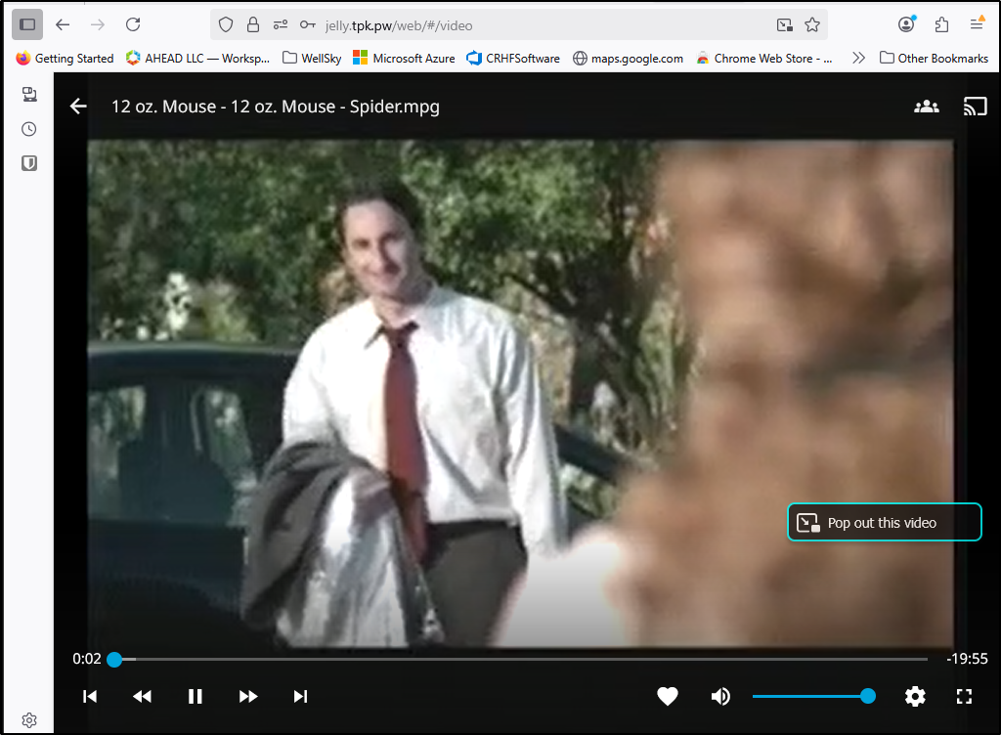The image size is (1001, 735).
Task: Open the extensions puzzle icon
Action: tap(941, 24)
